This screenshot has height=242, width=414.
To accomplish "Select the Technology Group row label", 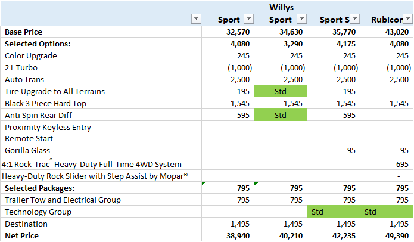I will point(38,212).
